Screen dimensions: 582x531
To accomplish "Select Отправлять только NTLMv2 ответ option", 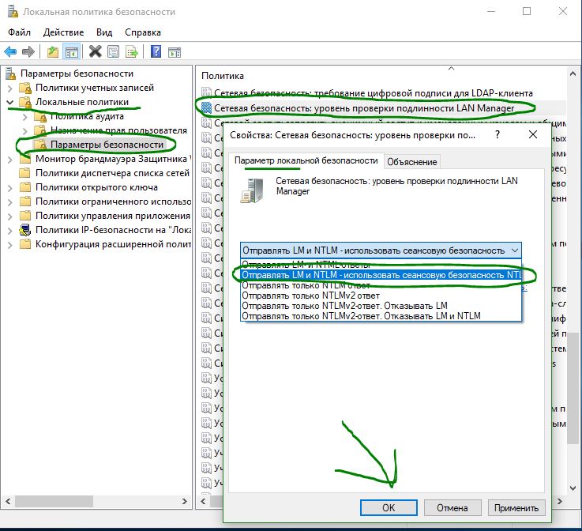I will pyautogui.click(x=310, y=296).
